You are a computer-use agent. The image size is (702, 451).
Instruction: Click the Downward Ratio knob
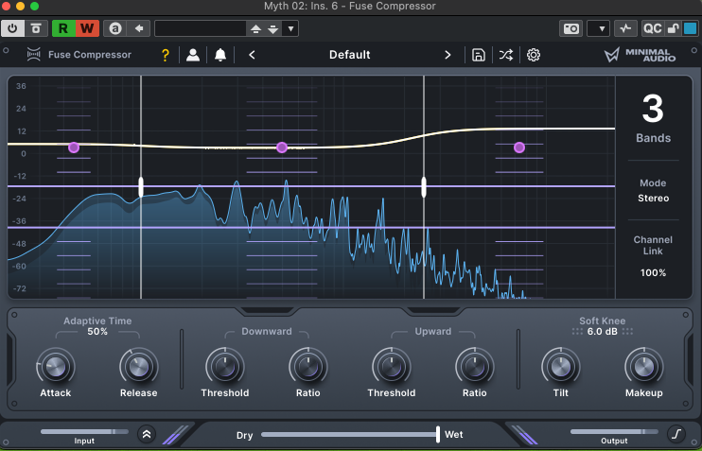tap(308, 367)
